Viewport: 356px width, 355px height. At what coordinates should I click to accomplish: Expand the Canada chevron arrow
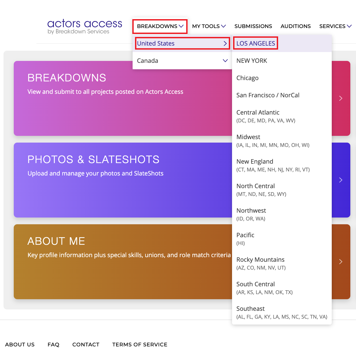pyautogui.click(x=225, y=61)
